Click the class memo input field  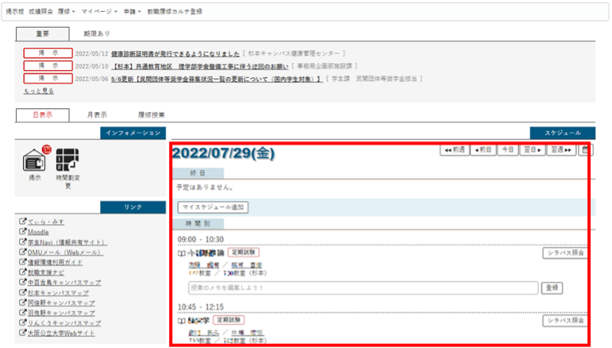click(x=363, y=289)
